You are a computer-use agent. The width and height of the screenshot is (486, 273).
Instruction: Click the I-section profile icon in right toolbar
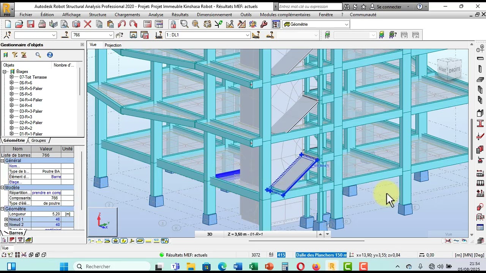(480, 123)
